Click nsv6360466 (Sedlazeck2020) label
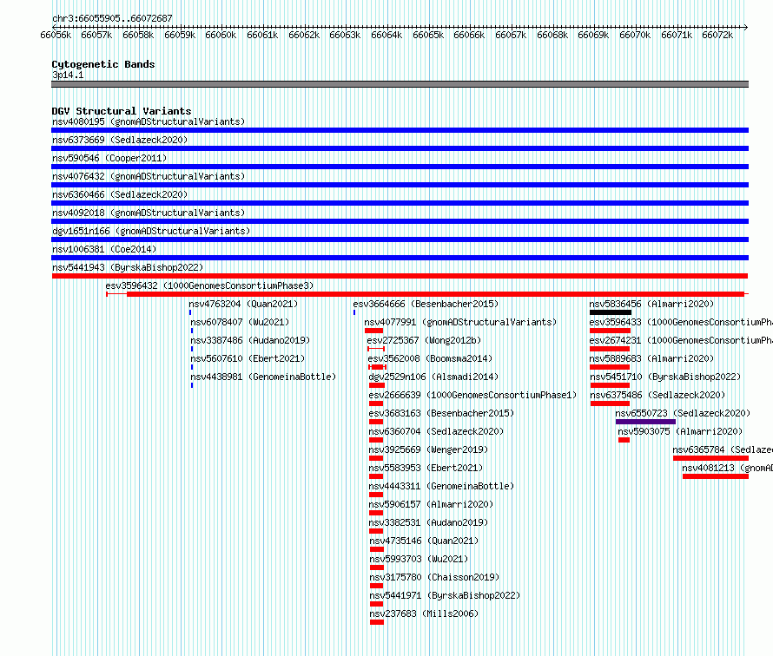Screen dimensions: 773x656 pyautogui.click(x=120, y=194)
